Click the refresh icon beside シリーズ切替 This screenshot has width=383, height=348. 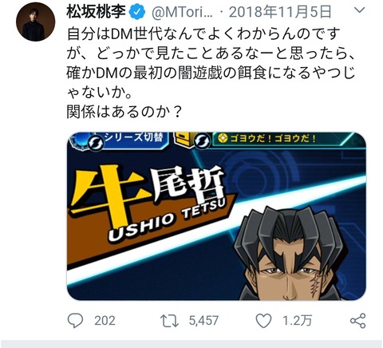[x=95, y=143]
